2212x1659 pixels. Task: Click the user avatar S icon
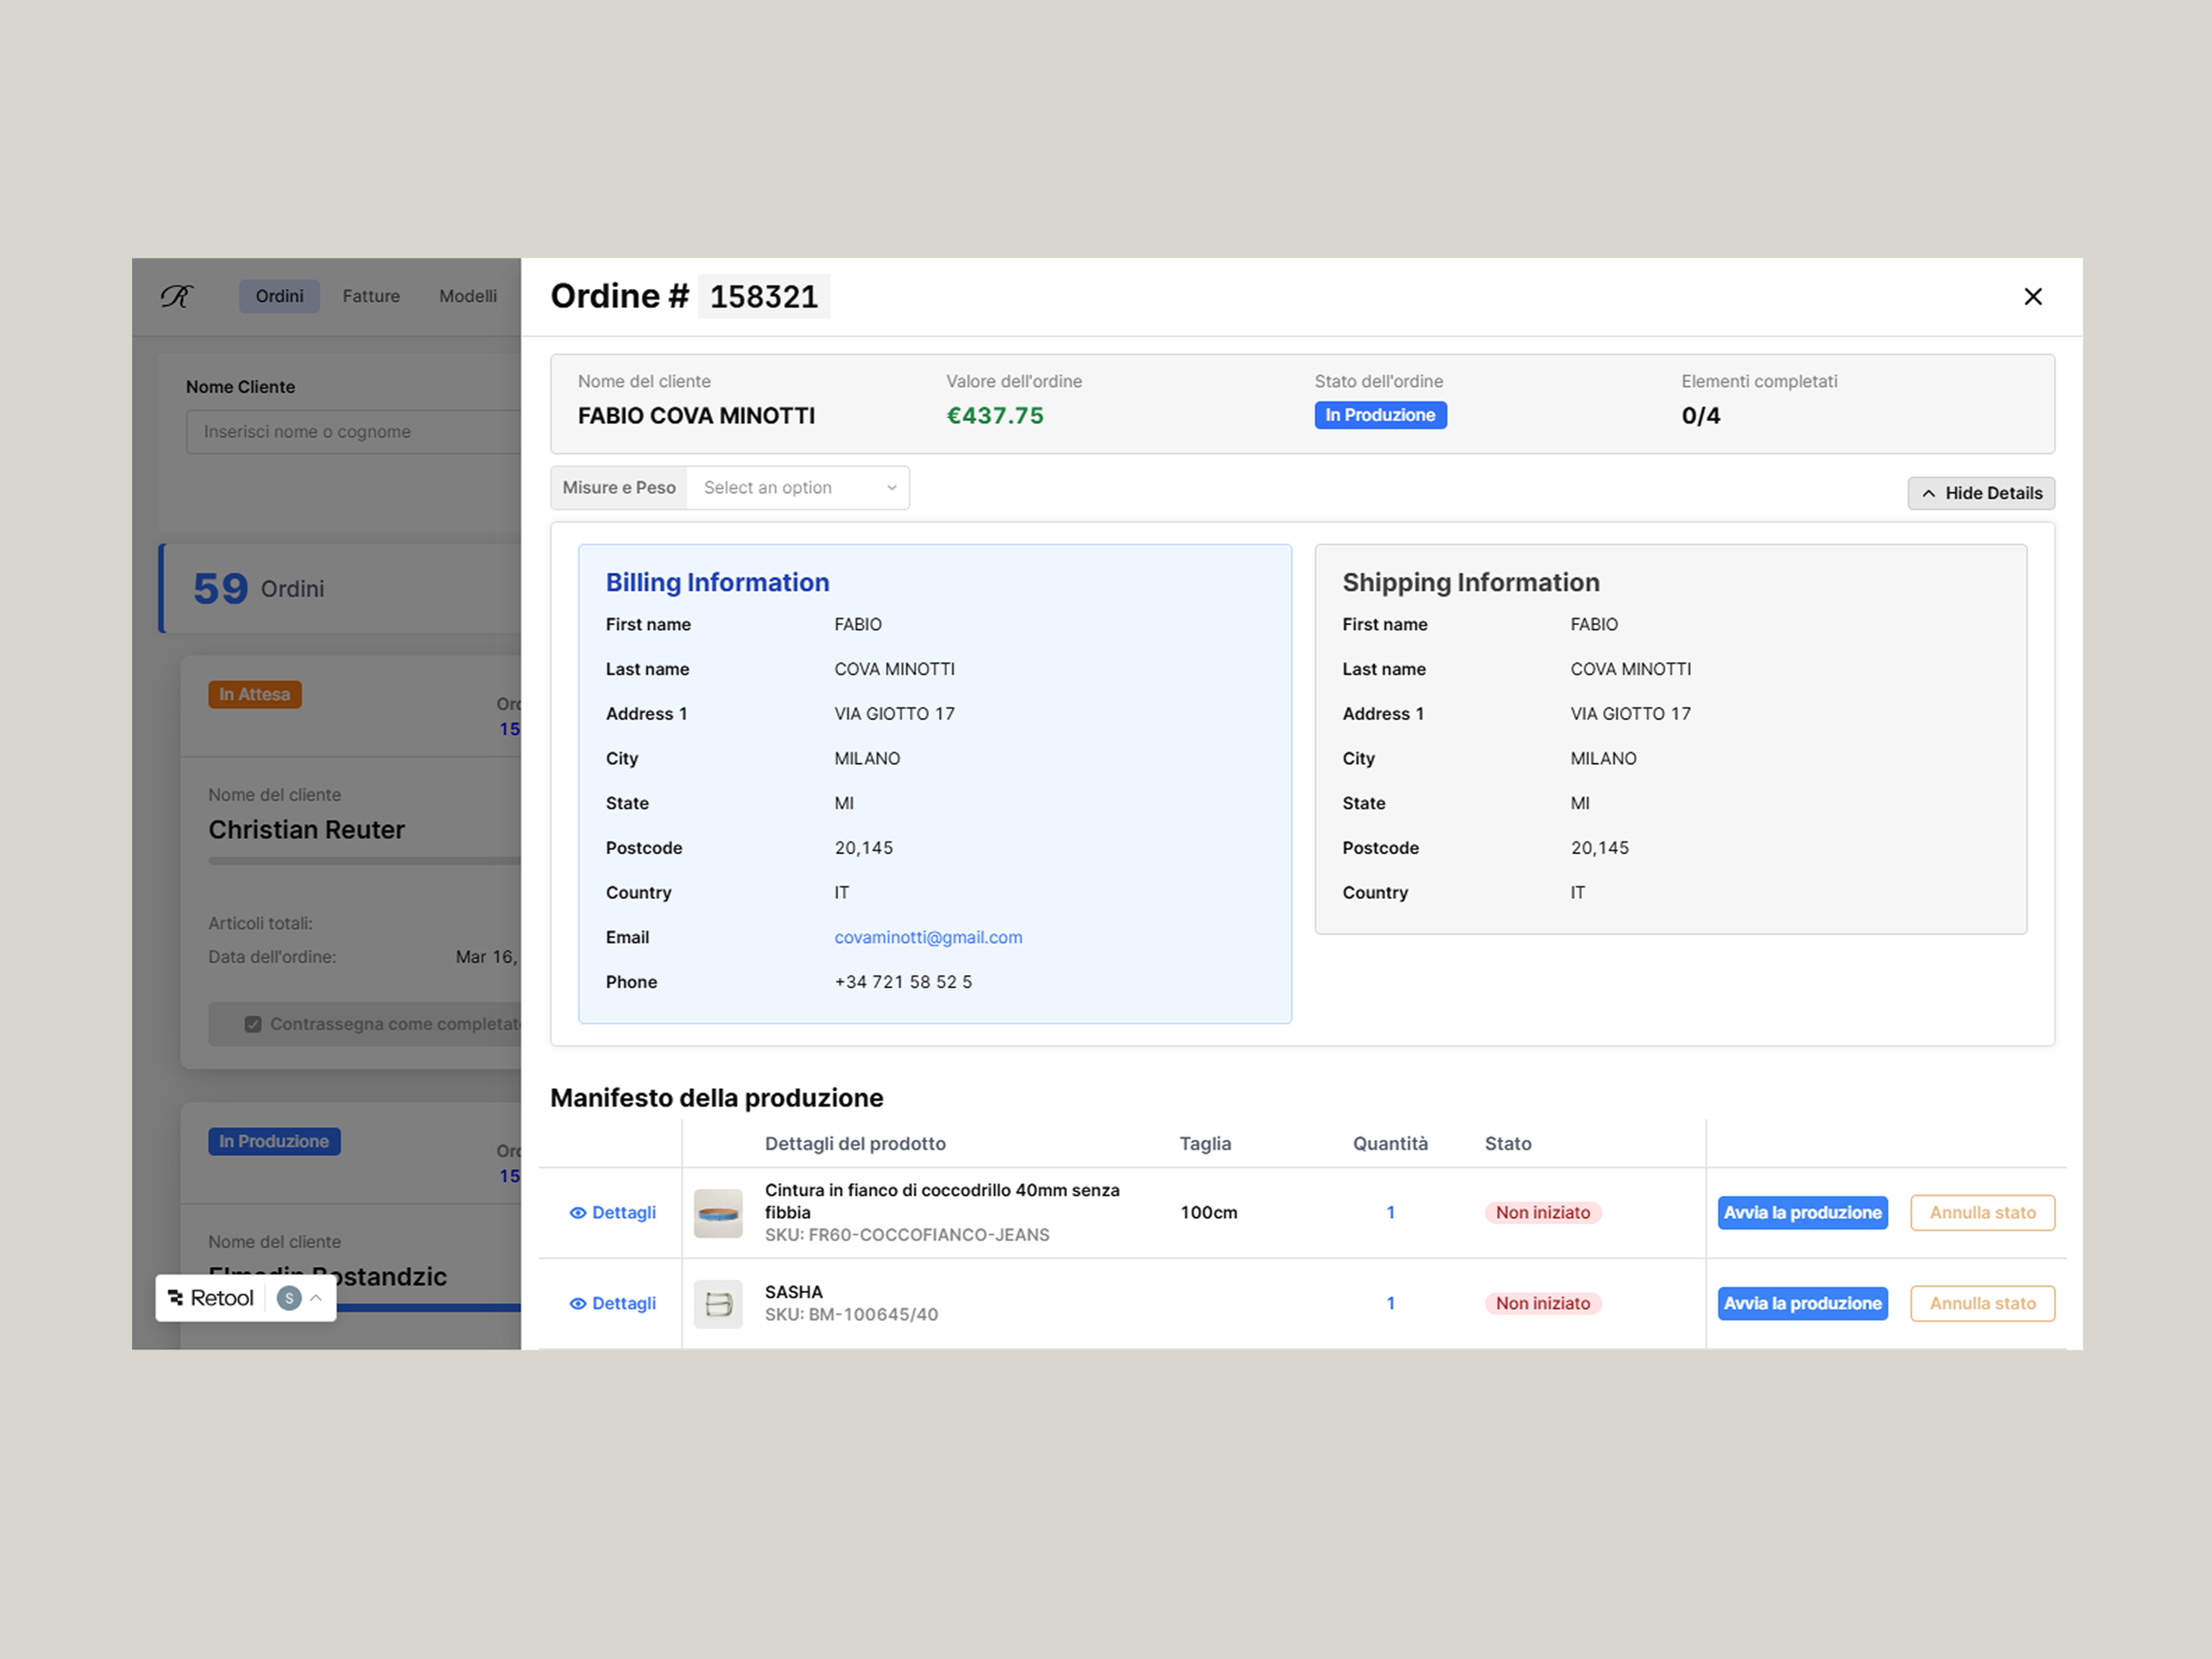[x=289, y=1298]
